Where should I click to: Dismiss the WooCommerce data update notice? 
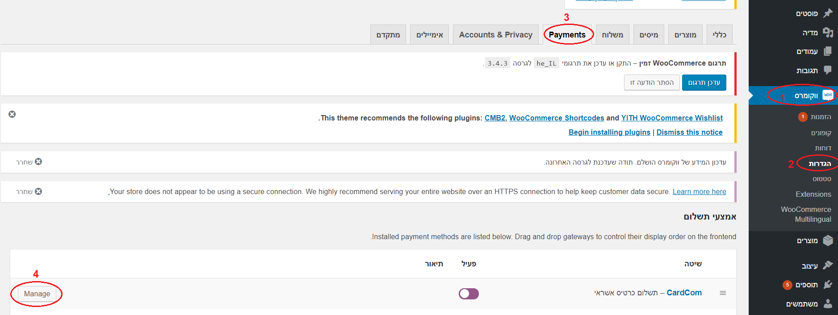(38, 162)
